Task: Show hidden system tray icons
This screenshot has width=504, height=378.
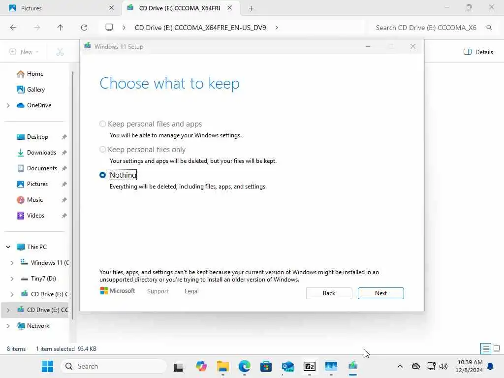Action: coord(400,366)
